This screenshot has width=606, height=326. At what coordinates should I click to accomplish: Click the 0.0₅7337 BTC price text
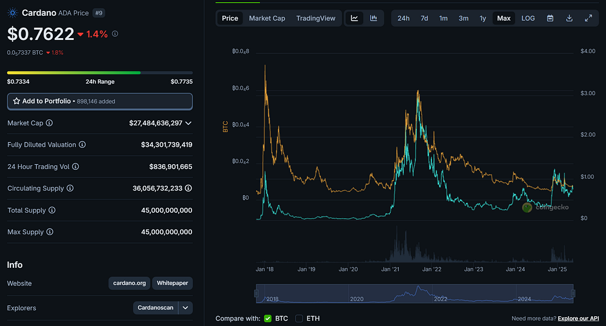25,53
